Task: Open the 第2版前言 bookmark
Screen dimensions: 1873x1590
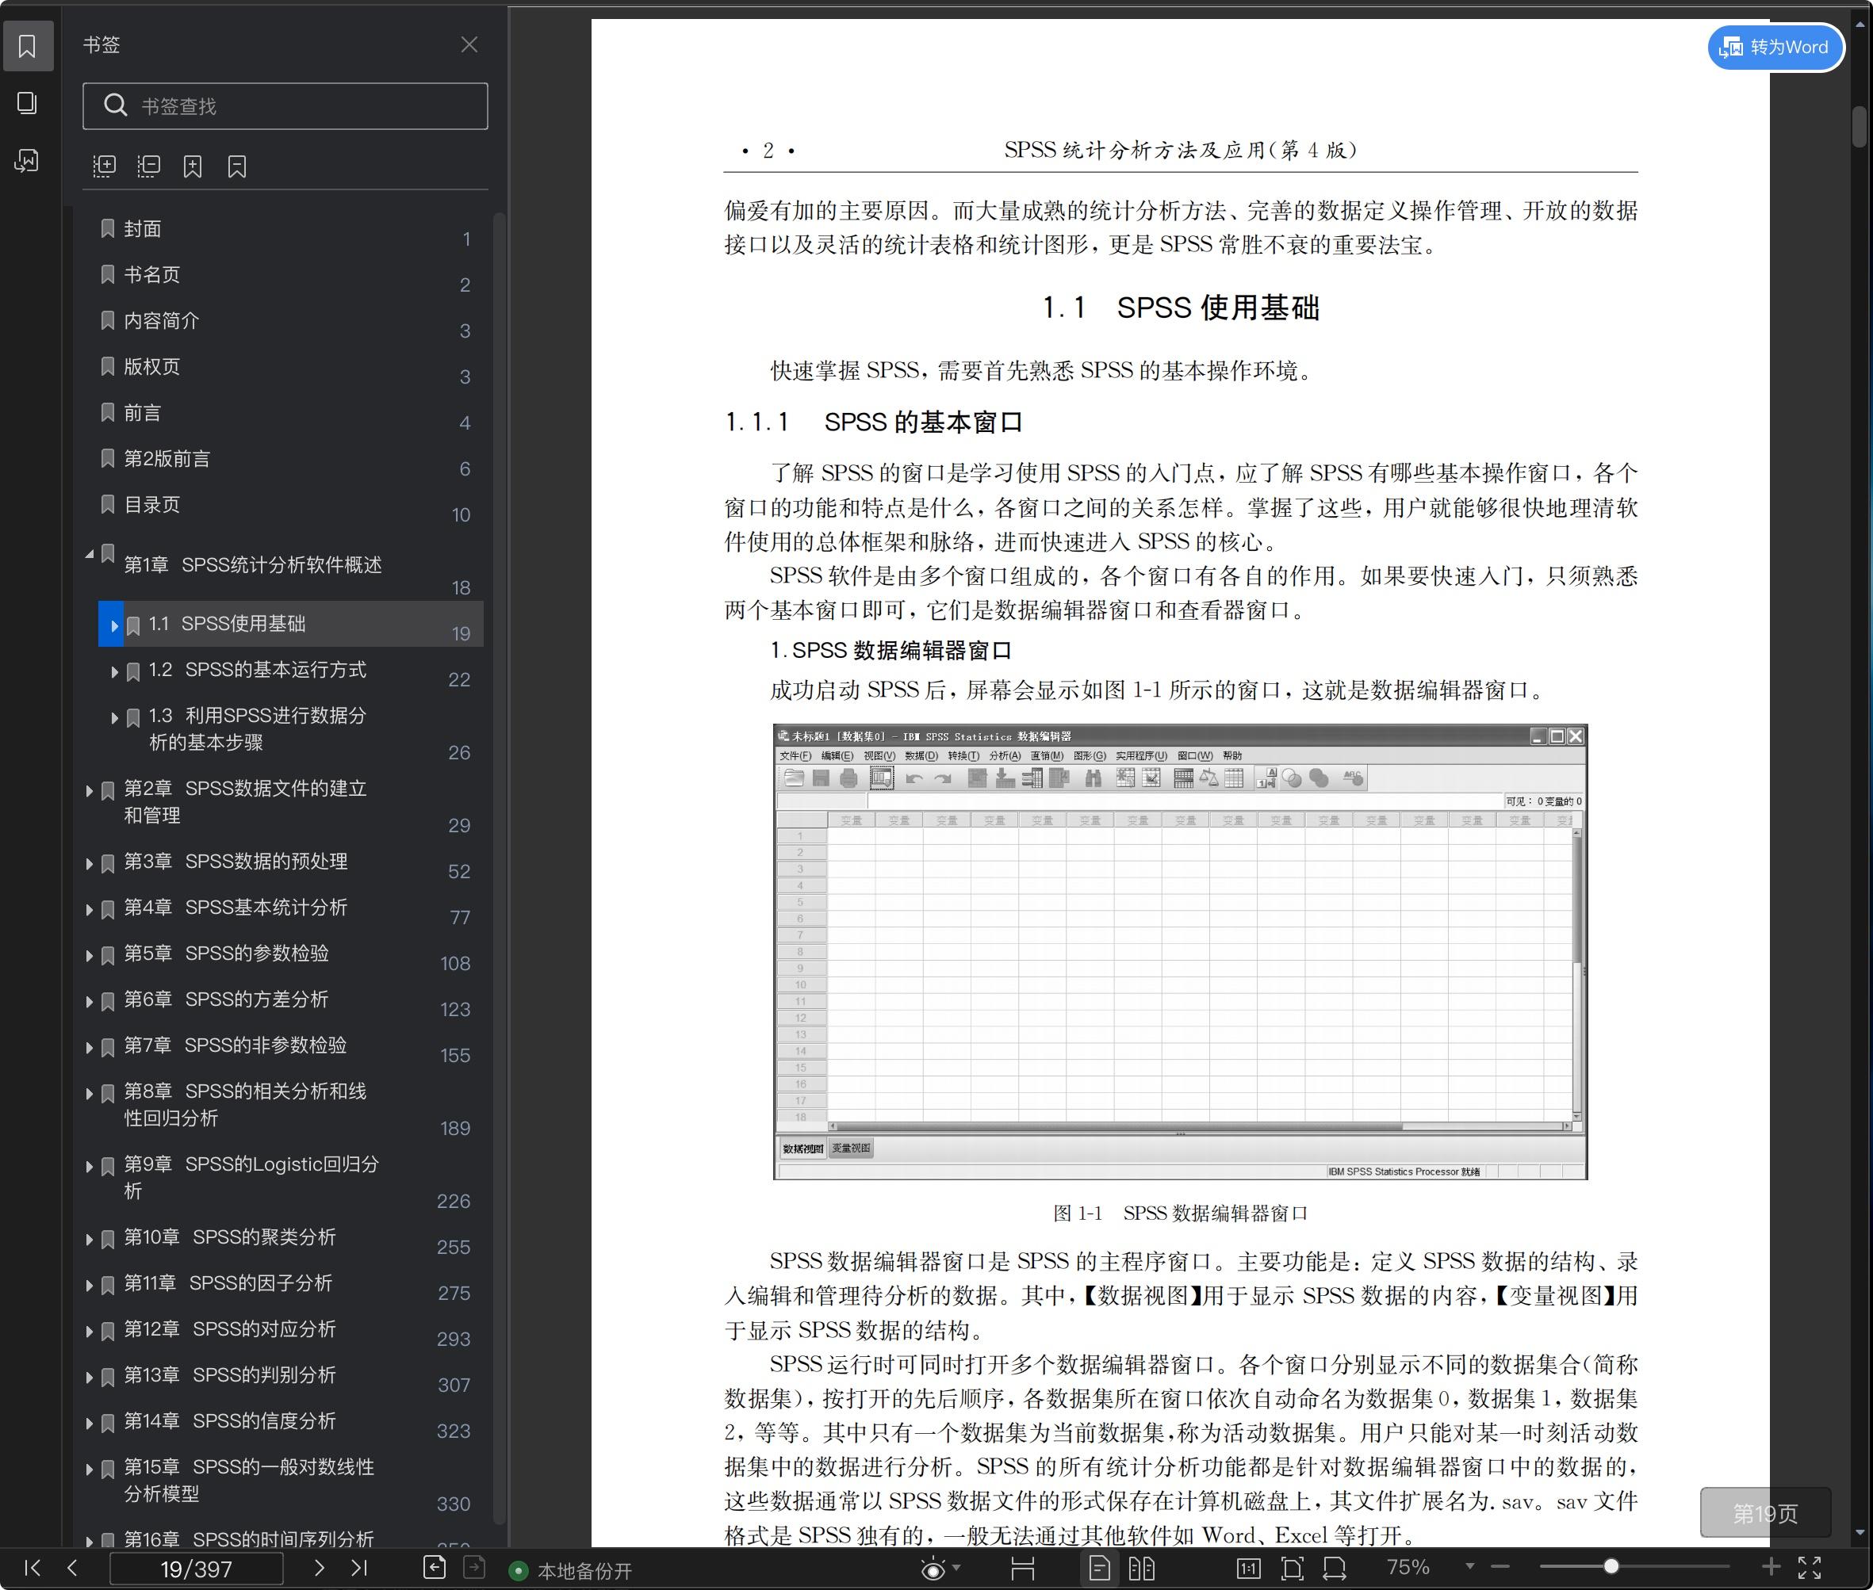Action: (x=167, y=459)
